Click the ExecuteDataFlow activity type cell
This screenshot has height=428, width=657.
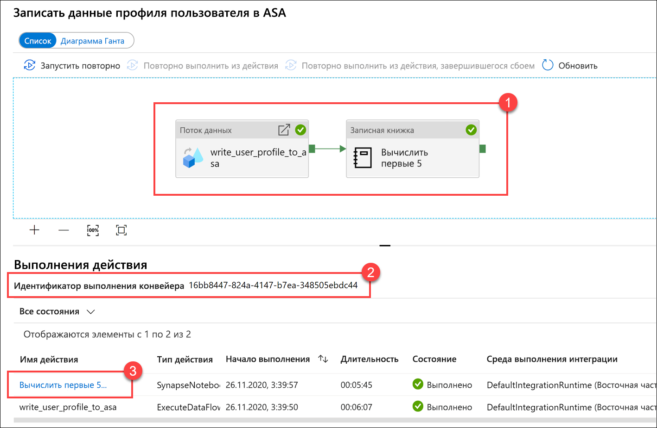click(x=188, y=407)
